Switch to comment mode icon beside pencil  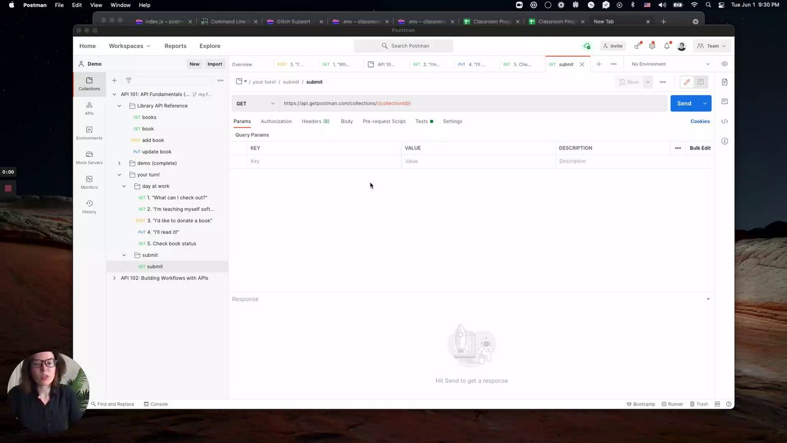coord(700,82)
